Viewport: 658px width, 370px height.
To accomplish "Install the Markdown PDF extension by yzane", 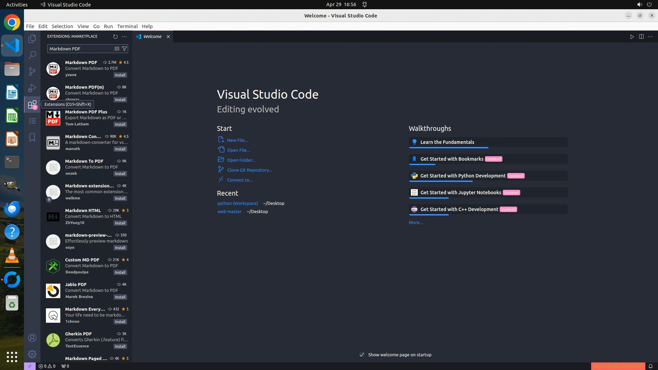I will click(120, 75).
